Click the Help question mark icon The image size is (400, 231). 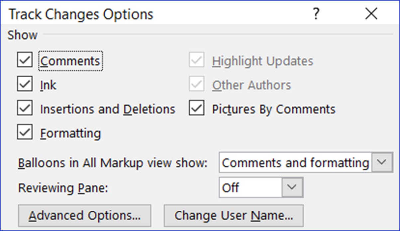pos(316,14)
